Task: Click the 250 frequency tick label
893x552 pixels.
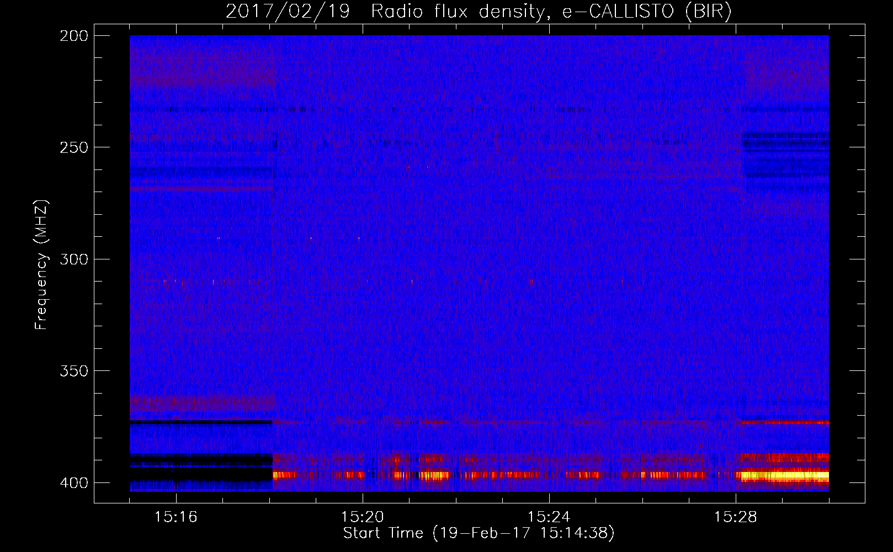Action: coord(74,147)
